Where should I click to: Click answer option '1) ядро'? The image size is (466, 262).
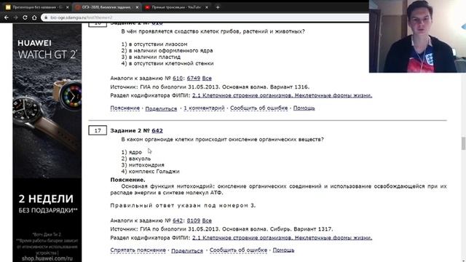[132, 152]
